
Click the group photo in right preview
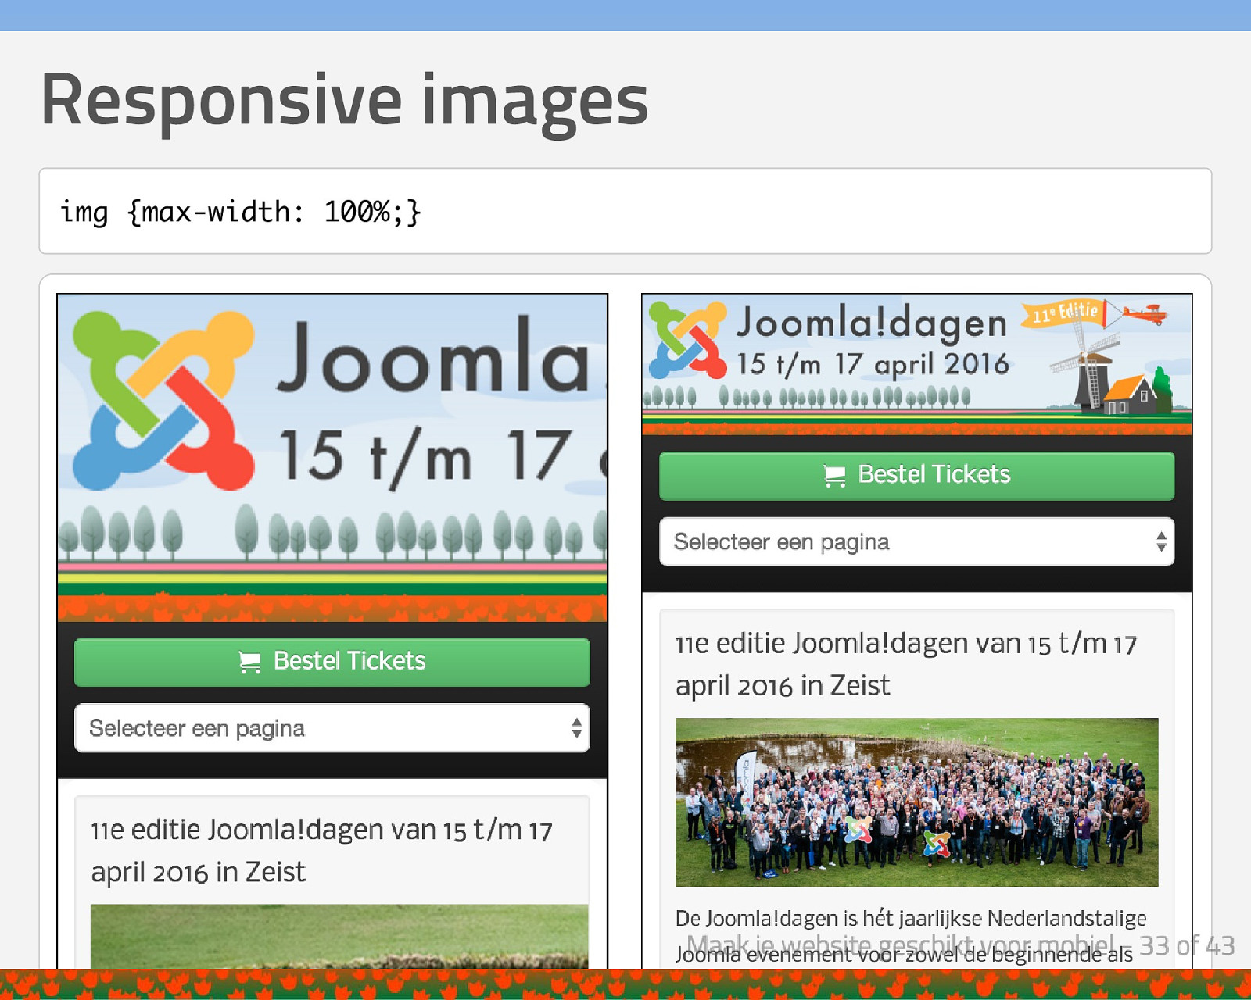(916, 802)
